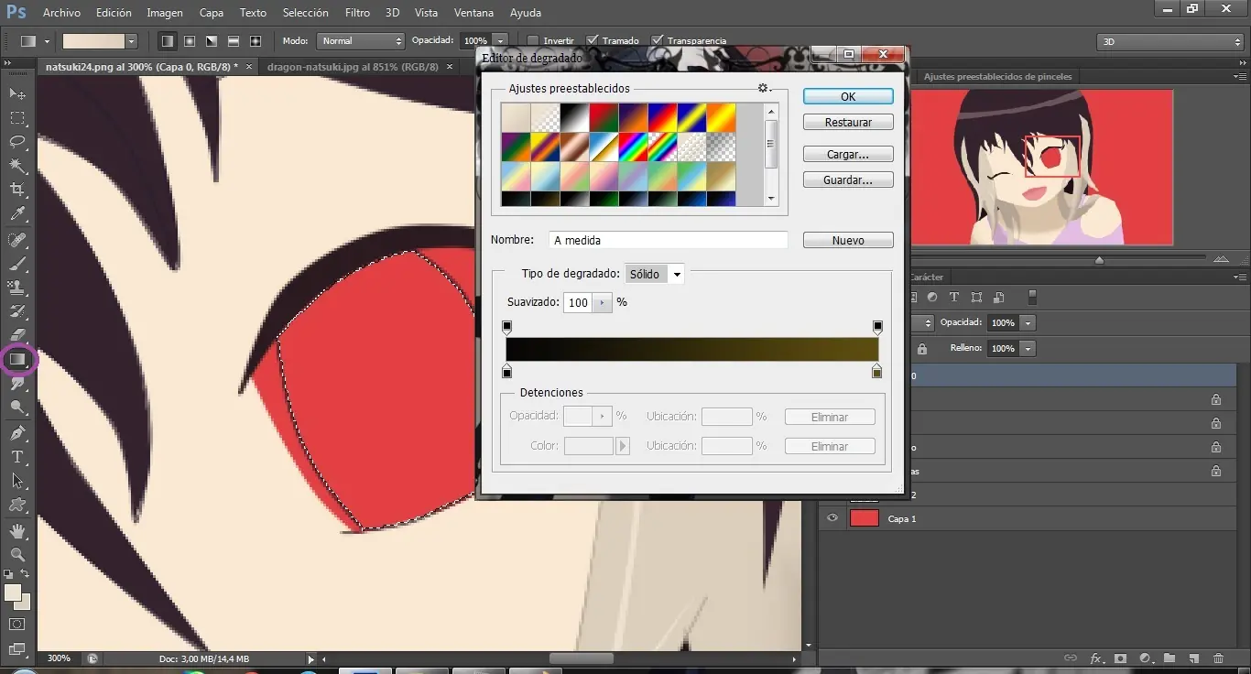Open the Archivo menu

point(61,13)
